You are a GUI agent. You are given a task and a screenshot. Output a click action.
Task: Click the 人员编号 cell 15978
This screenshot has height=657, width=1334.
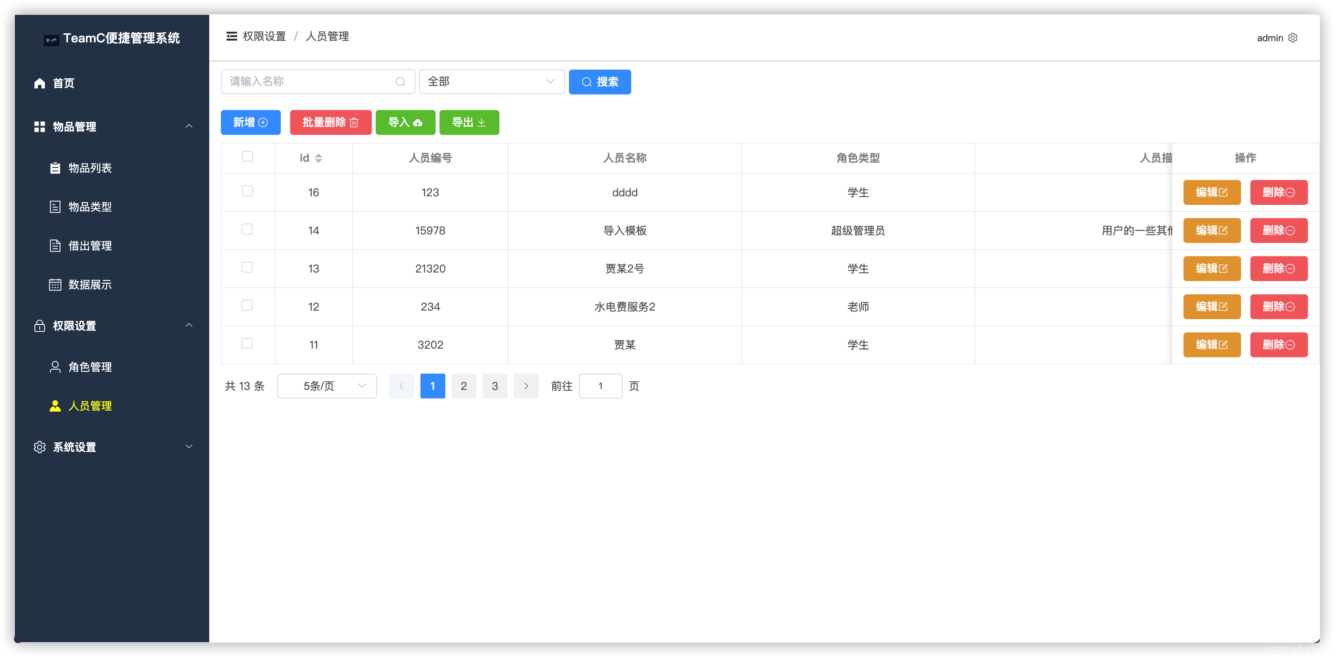pos(430,231)
